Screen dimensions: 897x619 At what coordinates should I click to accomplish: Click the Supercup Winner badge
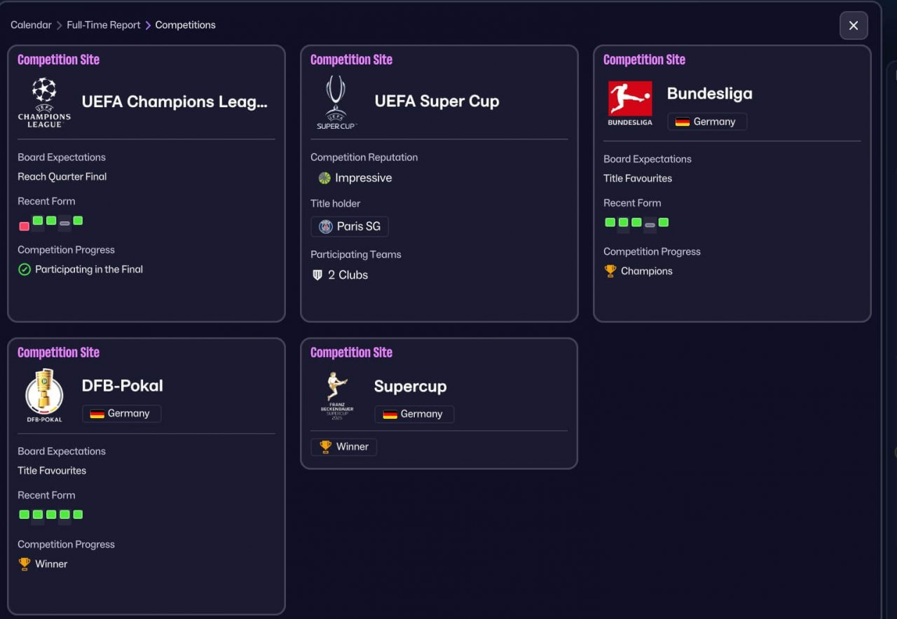344,447
